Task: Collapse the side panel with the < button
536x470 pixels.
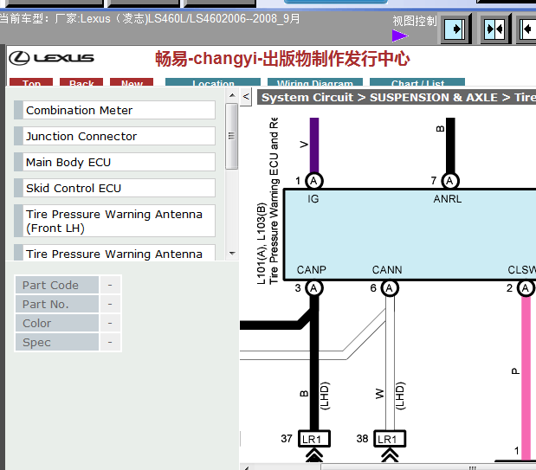Action: pyautogui.click(x=246, y=97)
